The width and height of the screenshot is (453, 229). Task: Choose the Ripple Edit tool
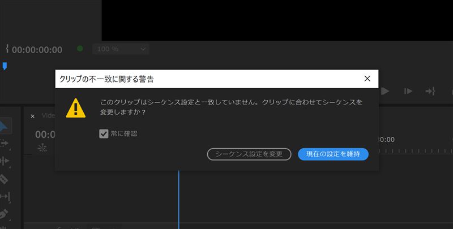pos(5,161)
